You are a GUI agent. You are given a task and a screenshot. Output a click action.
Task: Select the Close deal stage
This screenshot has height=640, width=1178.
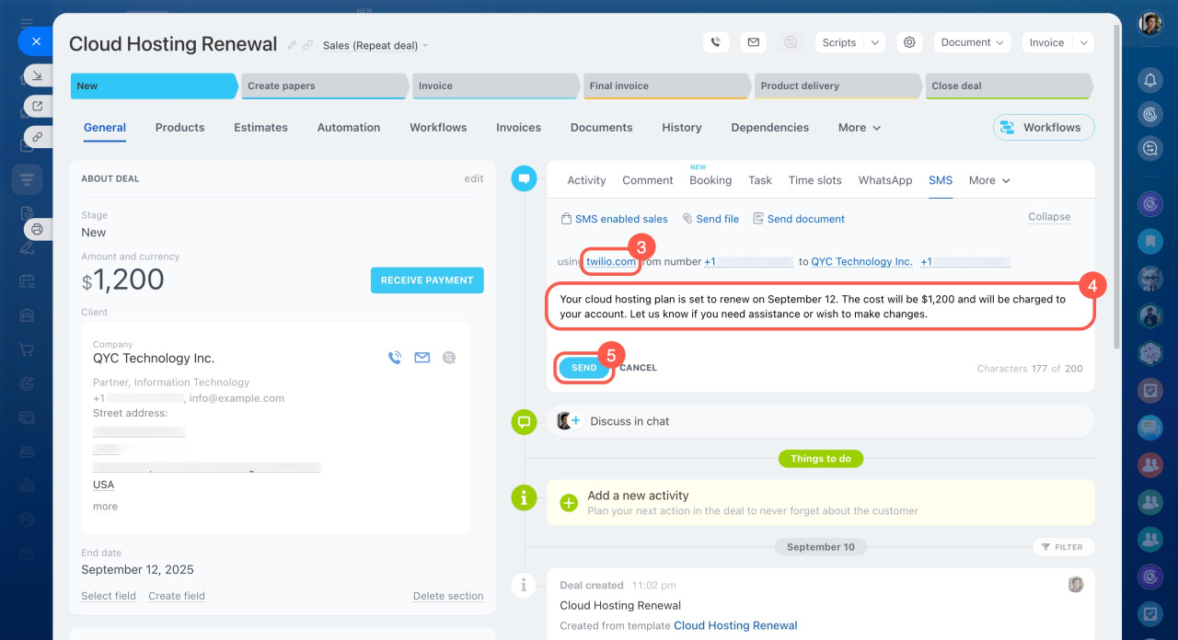pos(1009,86)
